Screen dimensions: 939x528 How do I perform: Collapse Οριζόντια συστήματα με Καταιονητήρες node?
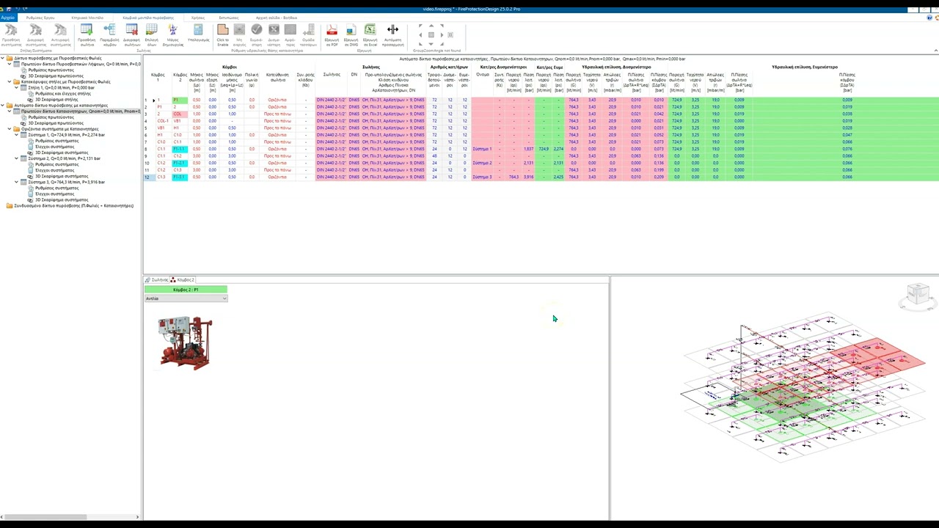pos(10,129)
